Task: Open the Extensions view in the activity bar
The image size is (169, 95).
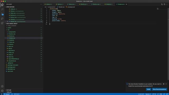Action: [x=2, y=23]
